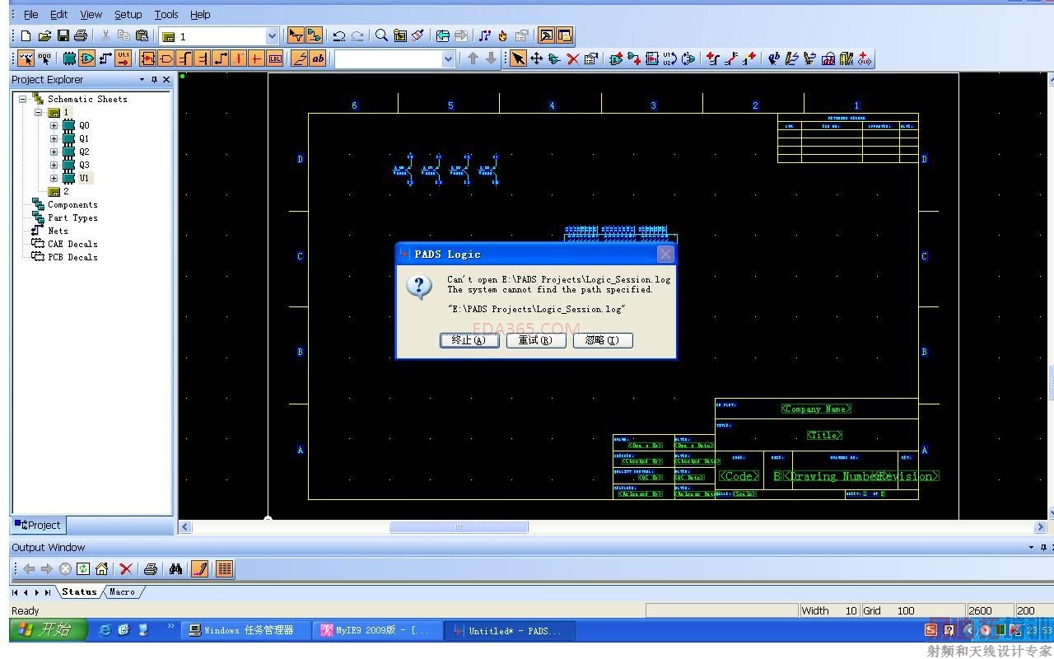Switch to the Macro tab

122,591
